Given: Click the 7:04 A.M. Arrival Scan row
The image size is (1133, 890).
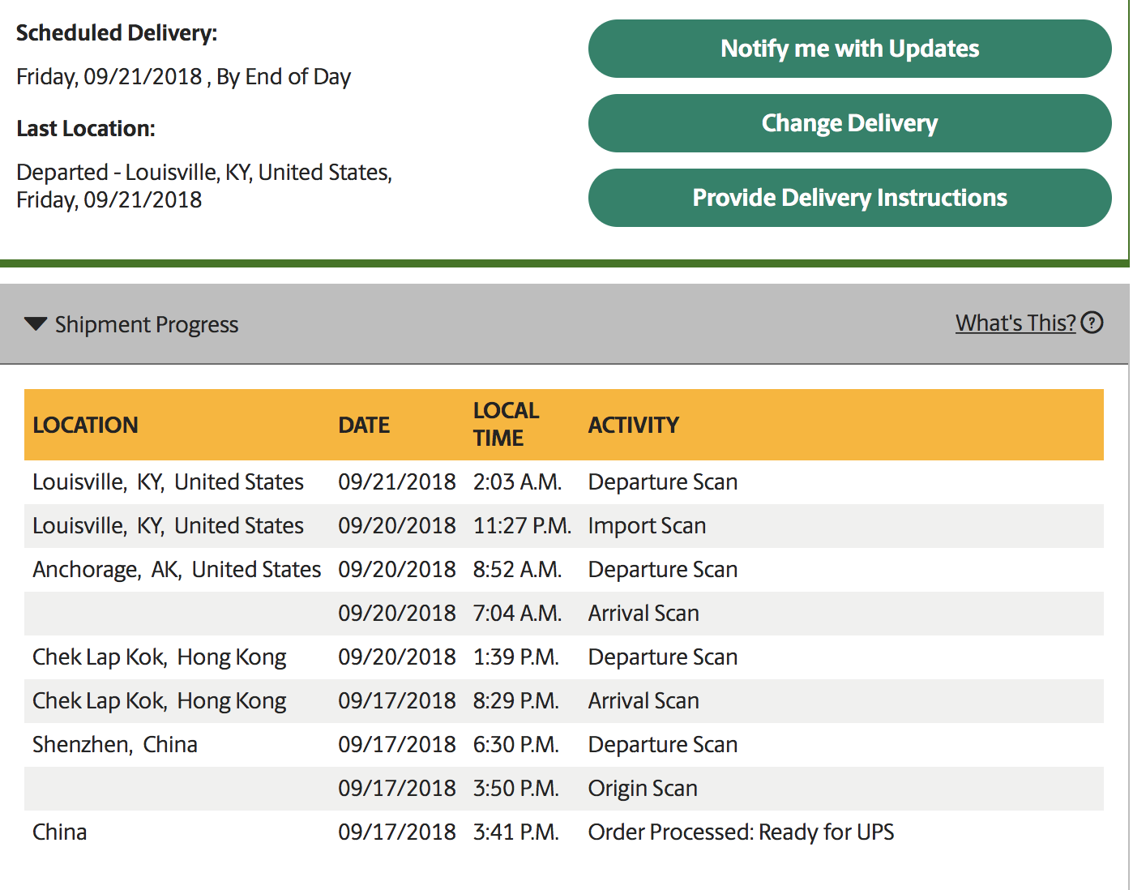Looking at the screenshot, I should pos(564,614).
